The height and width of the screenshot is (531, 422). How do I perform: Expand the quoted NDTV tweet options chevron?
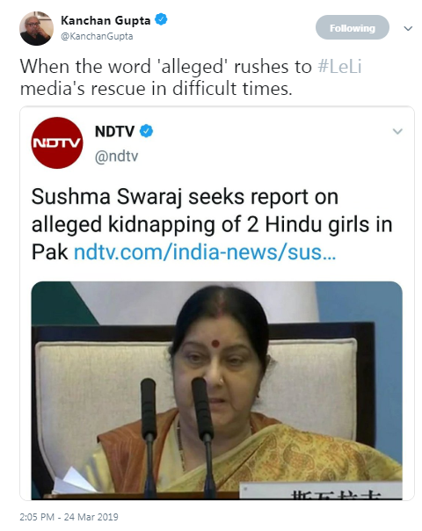pyautogui.click(x=397, y=131)
